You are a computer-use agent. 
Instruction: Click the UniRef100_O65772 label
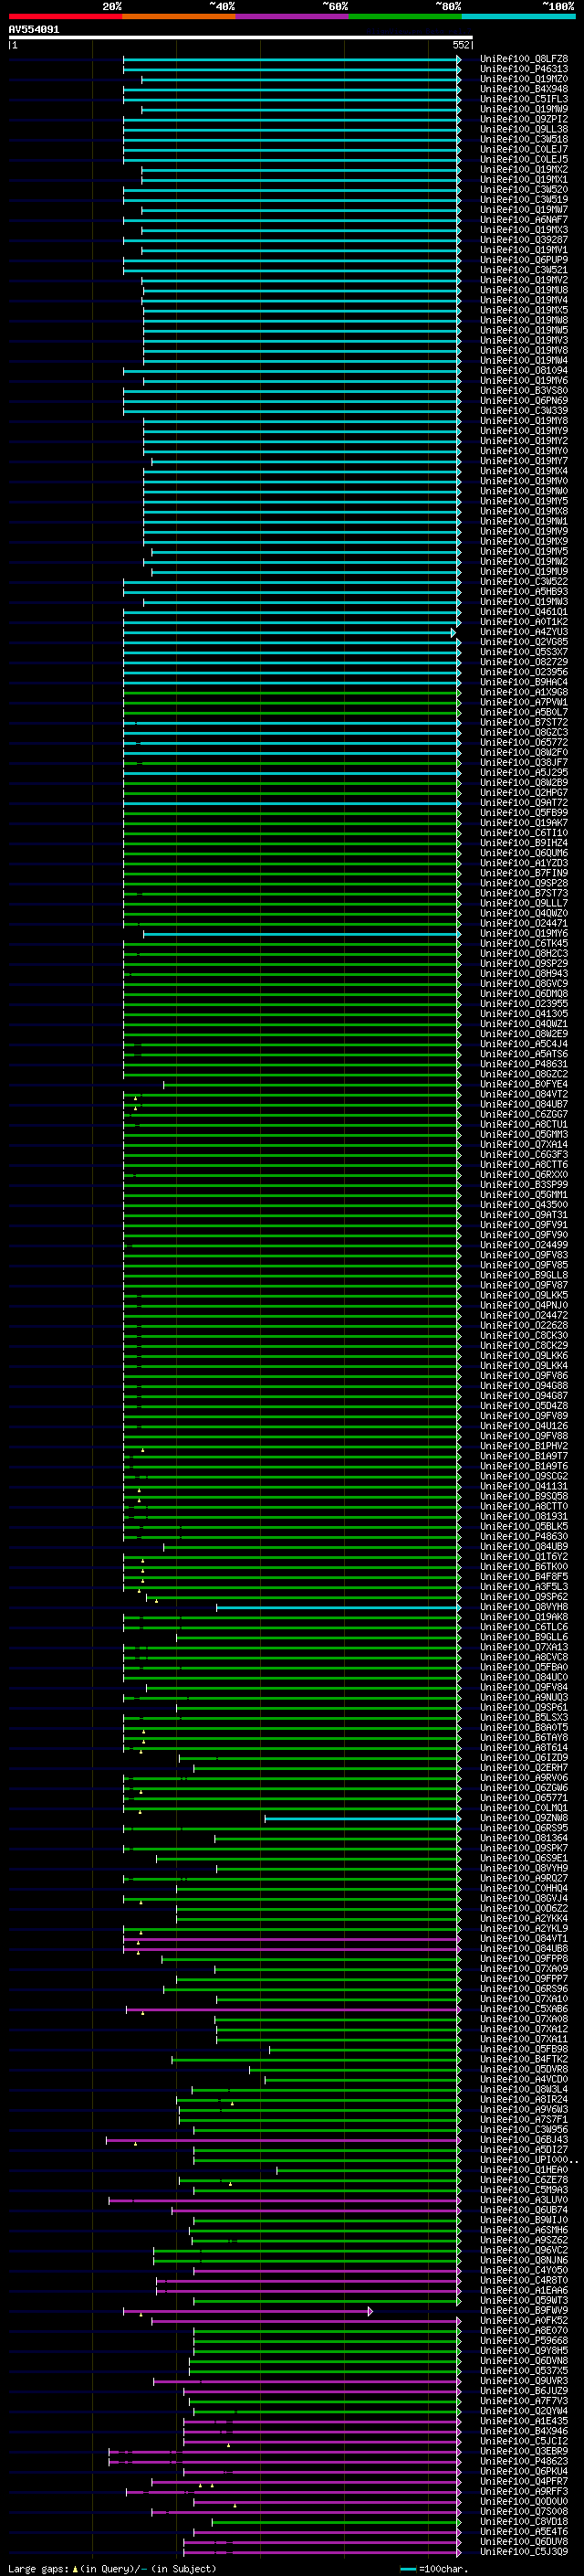point(524,743)
